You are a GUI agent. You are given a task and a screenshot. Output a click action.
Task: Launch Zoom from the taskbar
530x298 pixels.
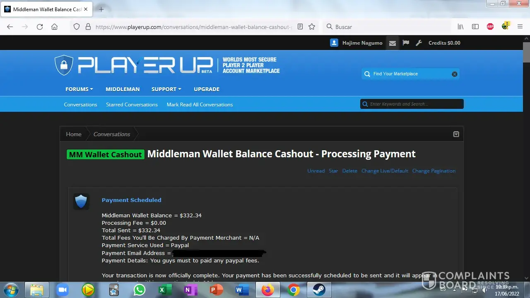[63, 290]
